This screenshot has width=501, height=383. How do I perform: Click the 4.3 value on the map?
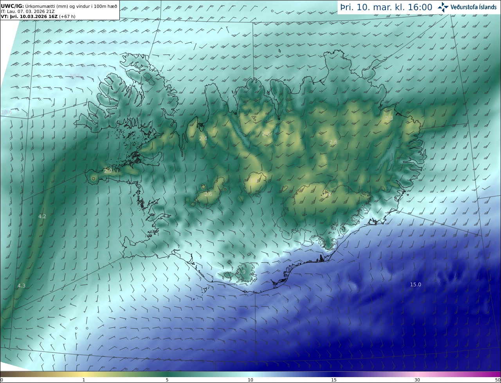pos(22,286)
